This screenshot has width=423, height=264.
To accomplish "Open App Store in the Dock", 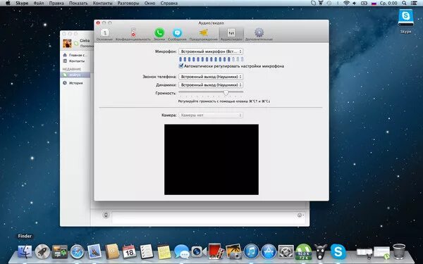I will [269, 251].
